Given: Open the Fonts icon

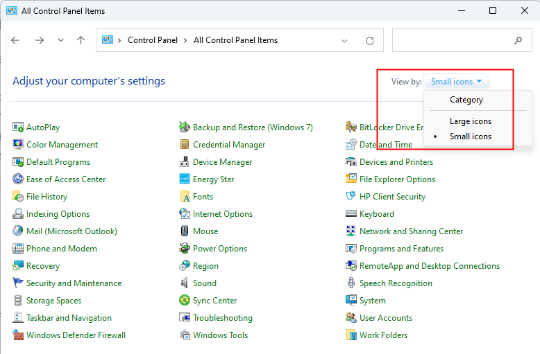Looking at the screenshot, I should pos(185,196).
